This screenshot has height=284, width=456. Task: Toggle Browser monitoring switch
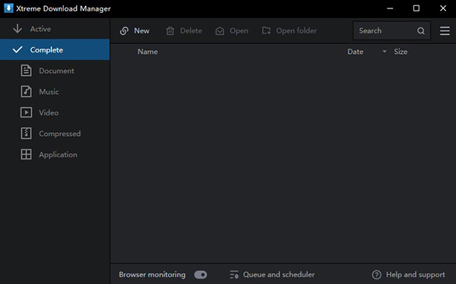tap(201, 274)
